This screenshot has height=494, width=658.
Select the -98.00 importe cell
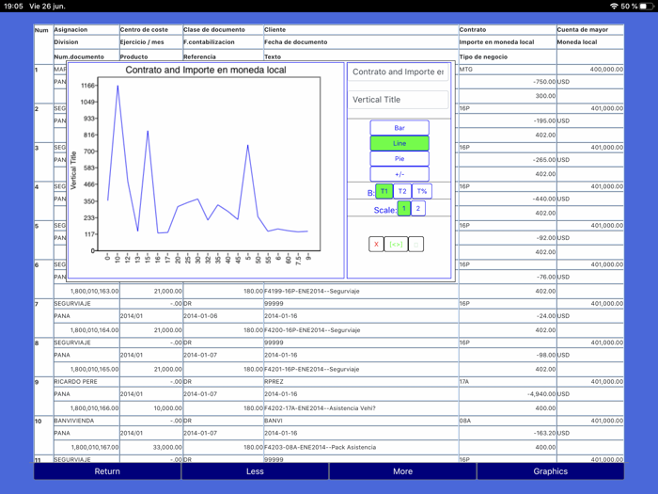coord(508,355)
